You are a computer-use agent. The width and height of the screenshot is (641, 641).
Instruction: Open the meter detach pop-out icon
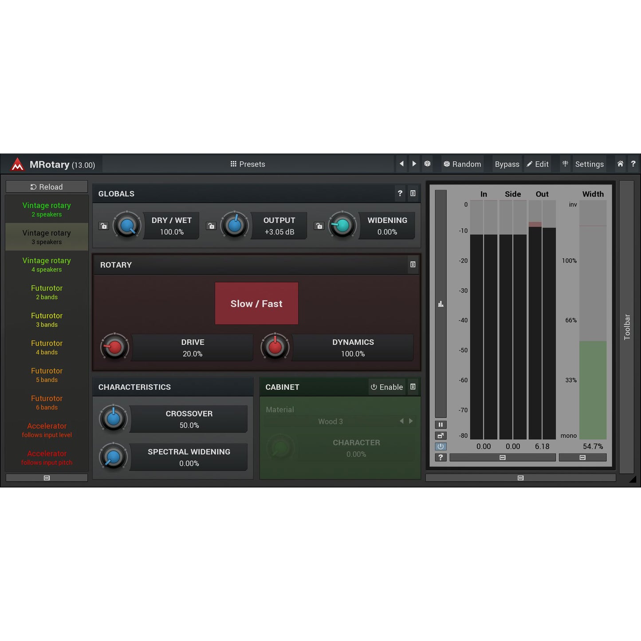coord(440,436)
